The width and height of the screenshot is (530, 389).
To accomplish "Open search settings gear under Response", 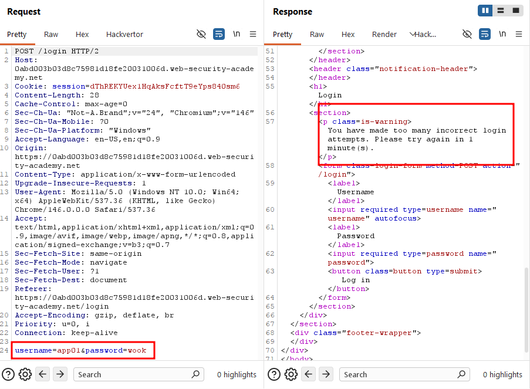I will point(291,374).
